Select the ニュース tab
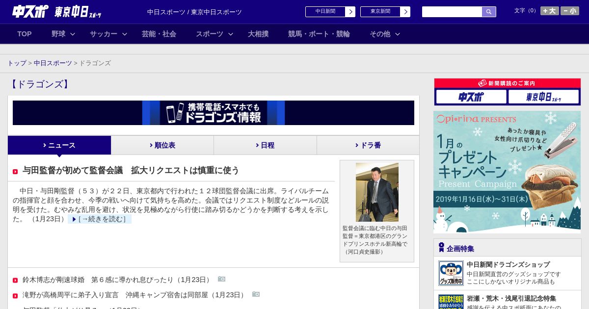Image resolution: width=589 pixels, height=309 pixels. click(59, 145)
